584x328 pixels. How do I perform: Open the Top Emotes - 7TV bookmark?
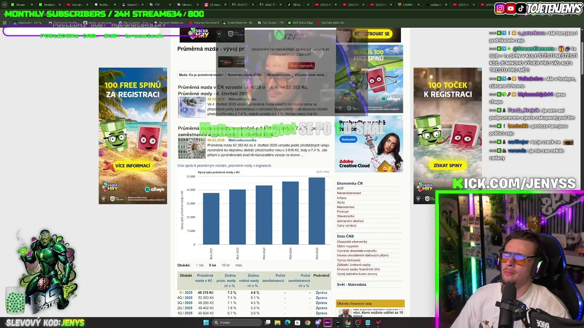[x=271, y=23]
